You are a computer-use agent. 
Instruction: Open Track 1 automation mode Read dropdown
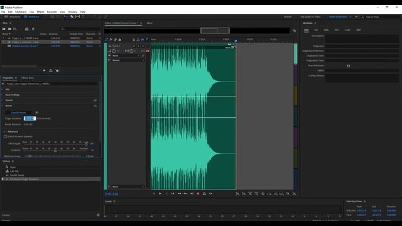(x=128, y=187)
